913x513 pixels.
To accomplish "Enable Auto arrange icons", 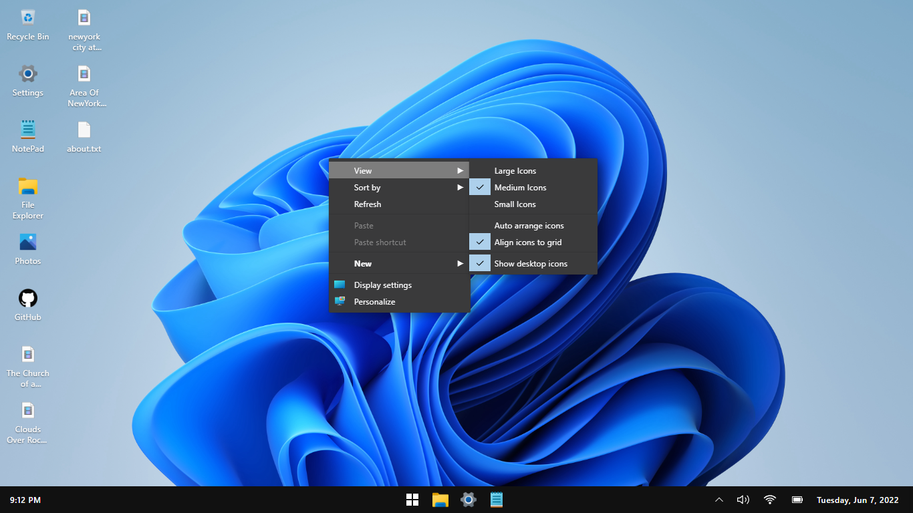I will (x=529, y=226).
